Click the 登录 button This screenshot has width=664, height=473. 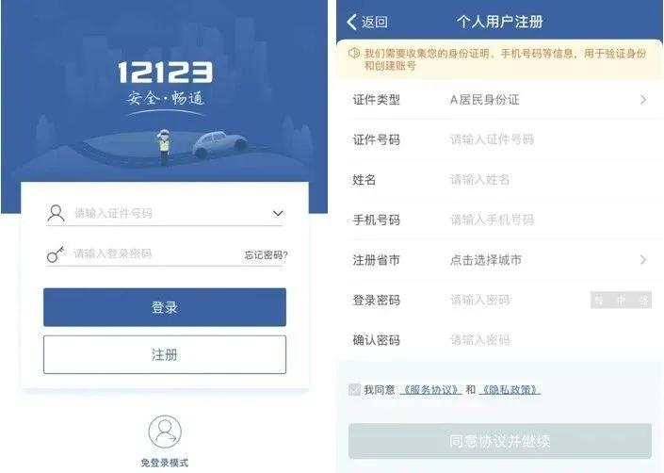(165, 307)
